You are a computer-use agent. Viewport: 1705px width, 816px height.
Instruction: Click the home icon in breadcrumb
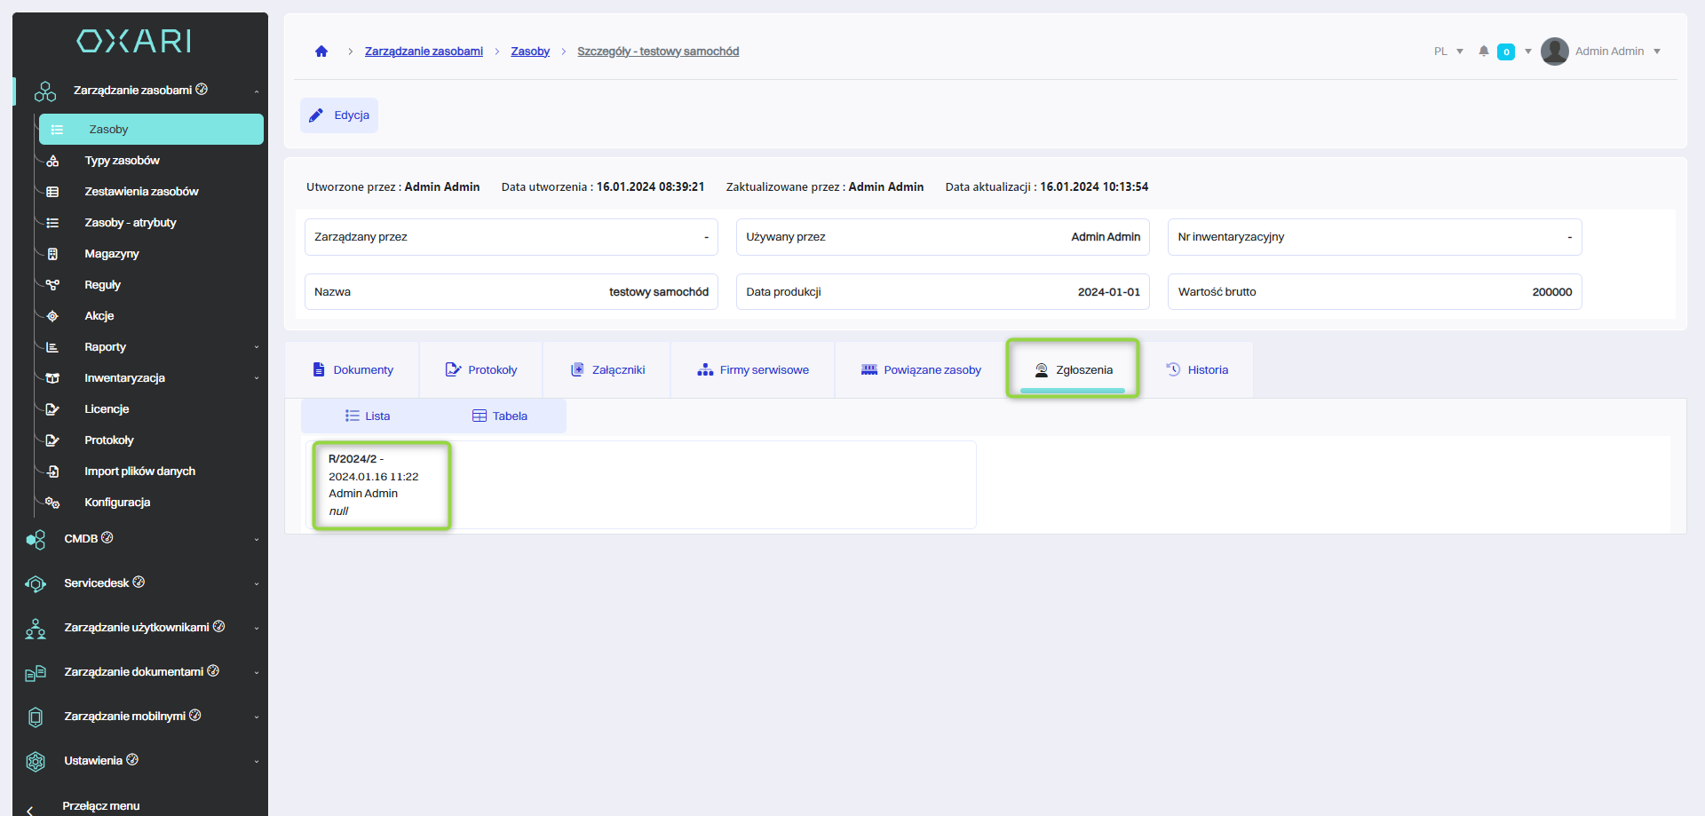321,51
